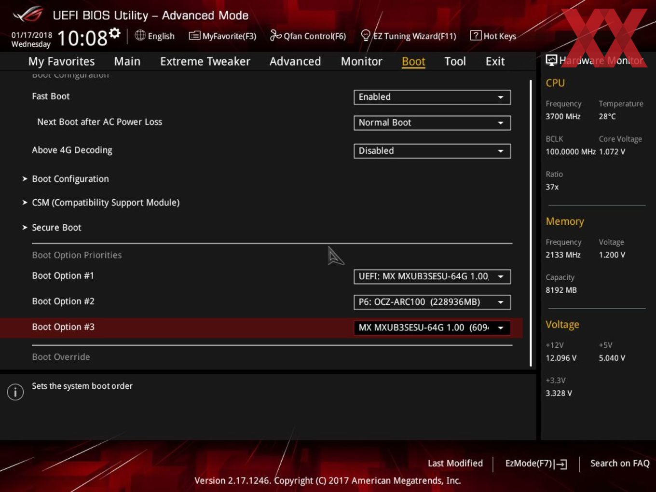This screenshot has height=492, width=656.
Task: Open the Extreme Tweaker tab
Action: [205, 61]
